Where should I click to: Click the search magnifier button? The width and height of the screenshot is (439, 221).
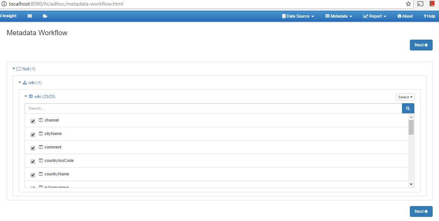point(408,108)
